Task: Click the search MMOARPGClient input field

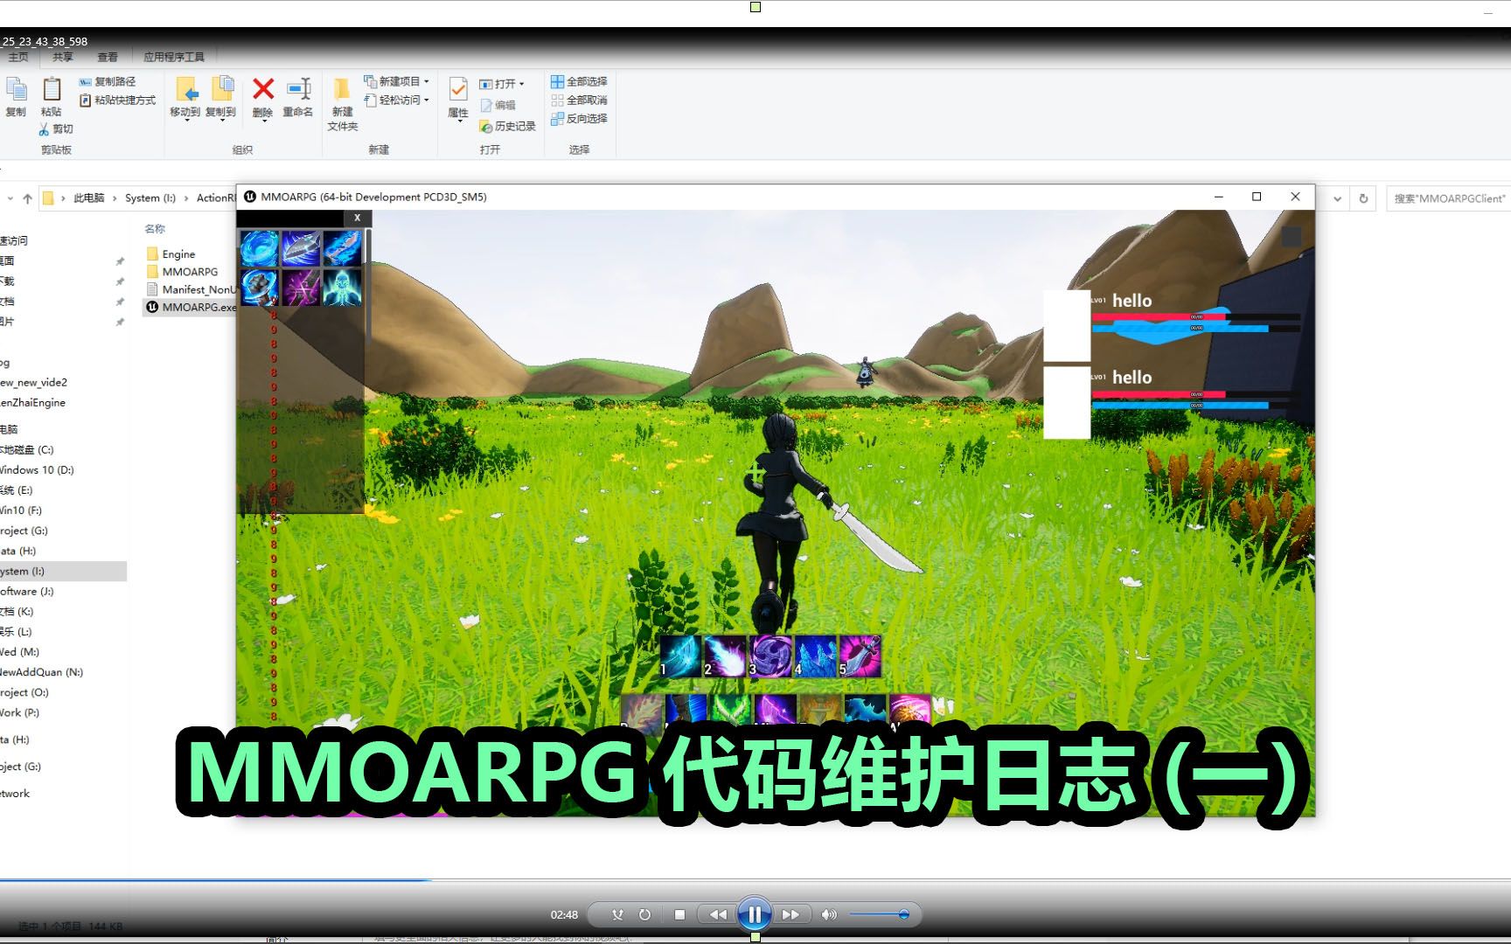Action: click(x=1448, y=198)
